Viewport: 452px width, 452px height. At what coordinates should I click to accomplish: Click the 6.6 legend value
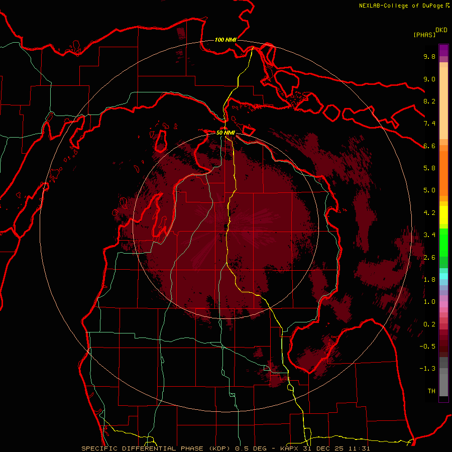tap(429, 146)
